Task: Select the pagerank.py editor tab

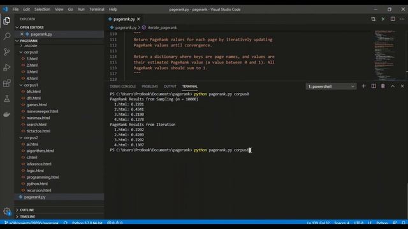Action: click(124, 19)
